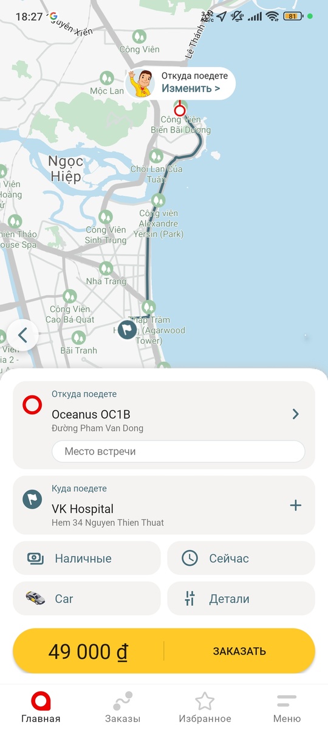Image resolution: width=328 pixels, height=730 pixels.
Task: Choose the Car vehicle class option
Action: pos(87,599)
